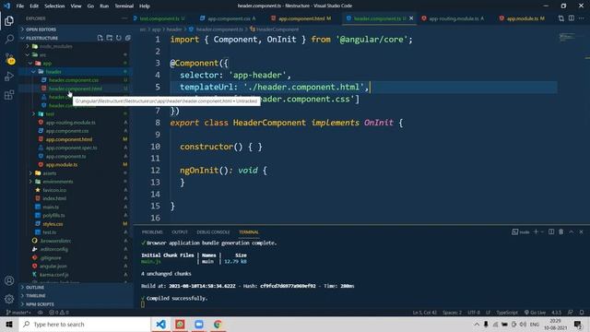Open changes compare icon in editor toolbar
Viewport: 590px width, 332px height.
(561, 18)
